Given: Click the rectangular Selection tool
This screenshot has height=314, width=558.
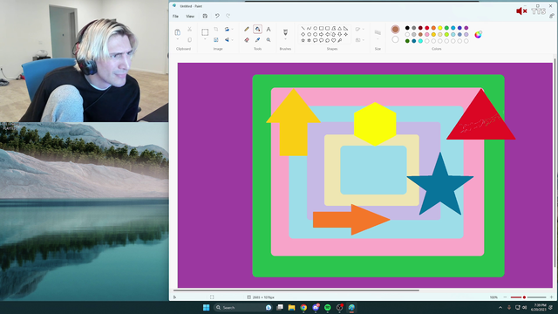Looking at the screenshot, I should pos(205,32).
